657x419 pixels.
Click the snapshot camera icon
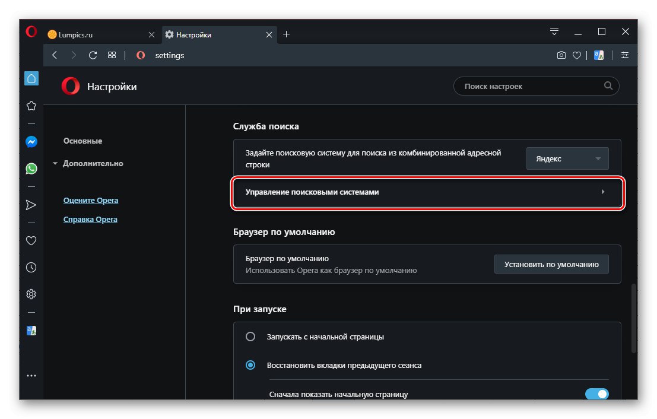[561, 55]
